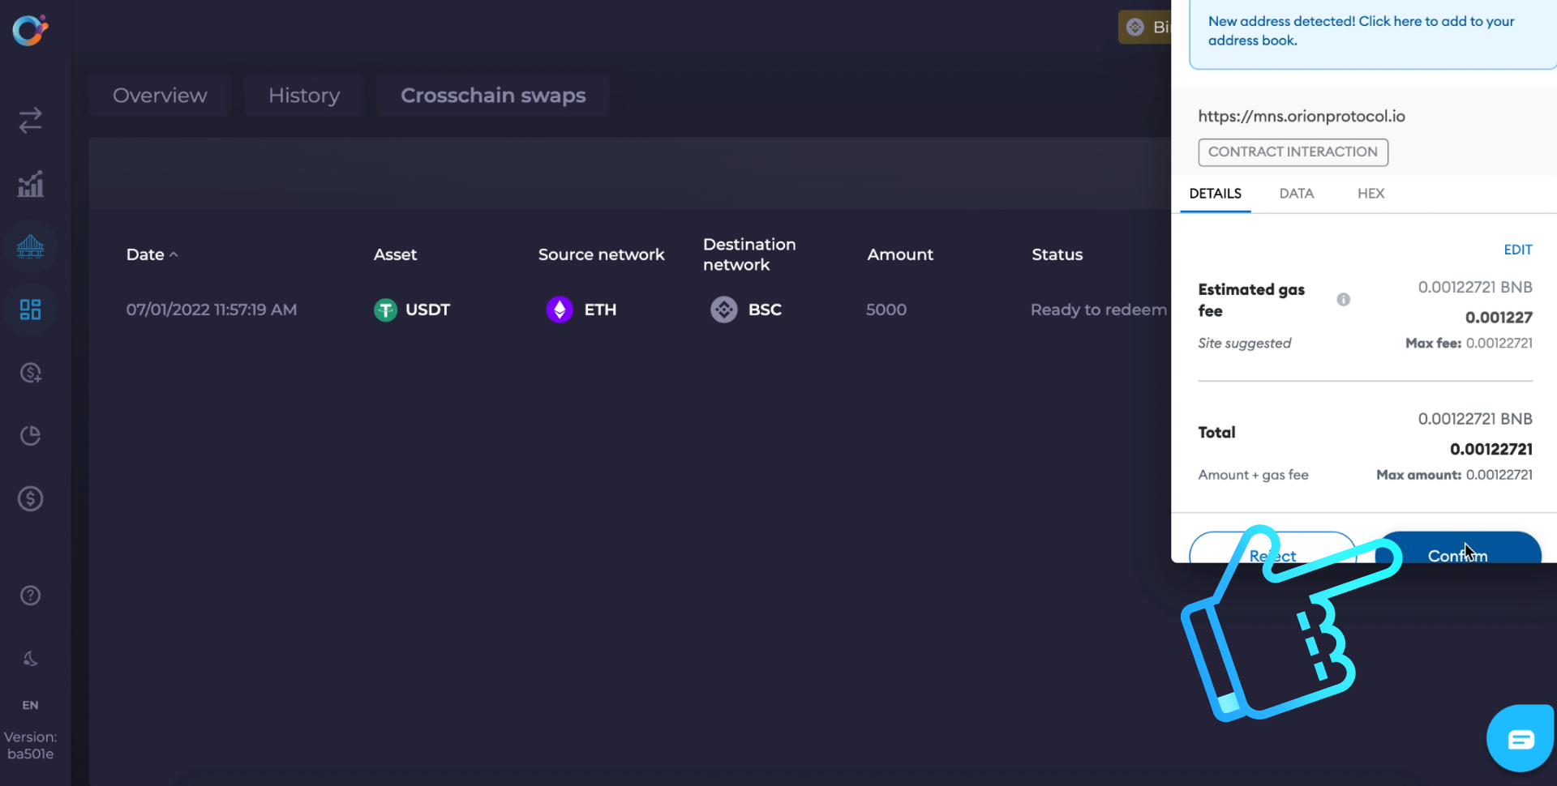
Task: Open the dashboard grid icon in sidebar
Action: pos(31,310)
